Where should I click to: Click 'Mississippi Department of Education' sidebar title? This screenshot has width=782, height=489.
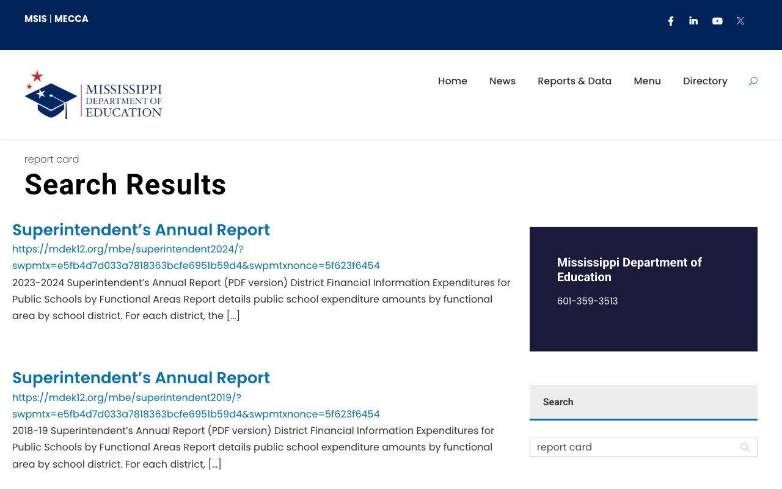tap(629, 270)
